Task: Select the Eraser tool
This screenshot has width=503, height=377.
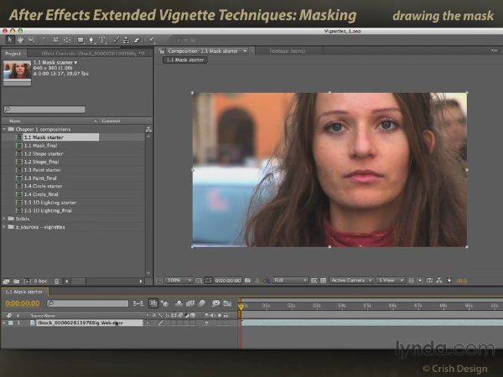Action: 137,39
